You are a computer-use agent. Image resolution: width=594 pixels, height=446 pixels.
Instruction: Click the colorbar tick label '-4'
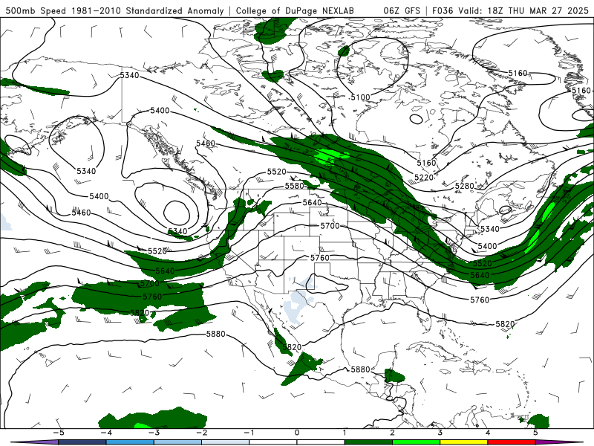point(105,433)
